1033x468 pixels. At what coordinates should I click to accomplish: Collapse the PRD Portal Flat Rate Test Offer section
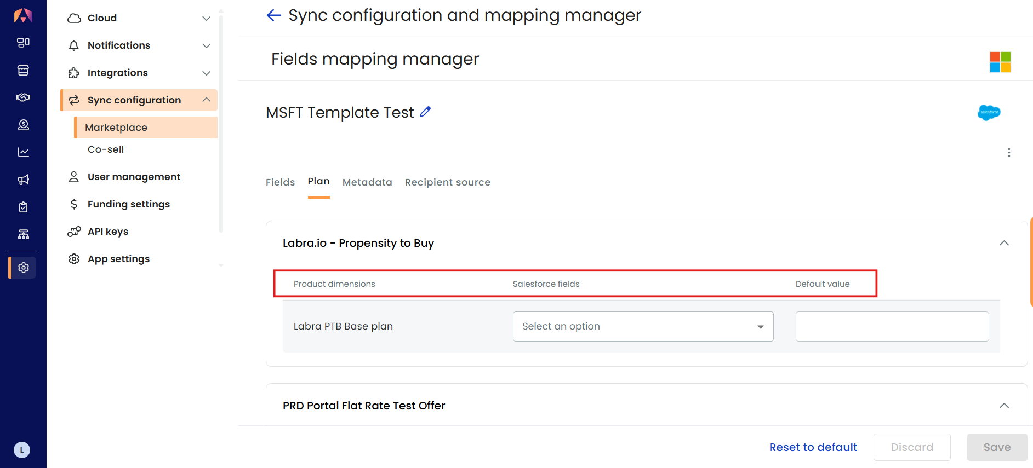pos(1004,406)
